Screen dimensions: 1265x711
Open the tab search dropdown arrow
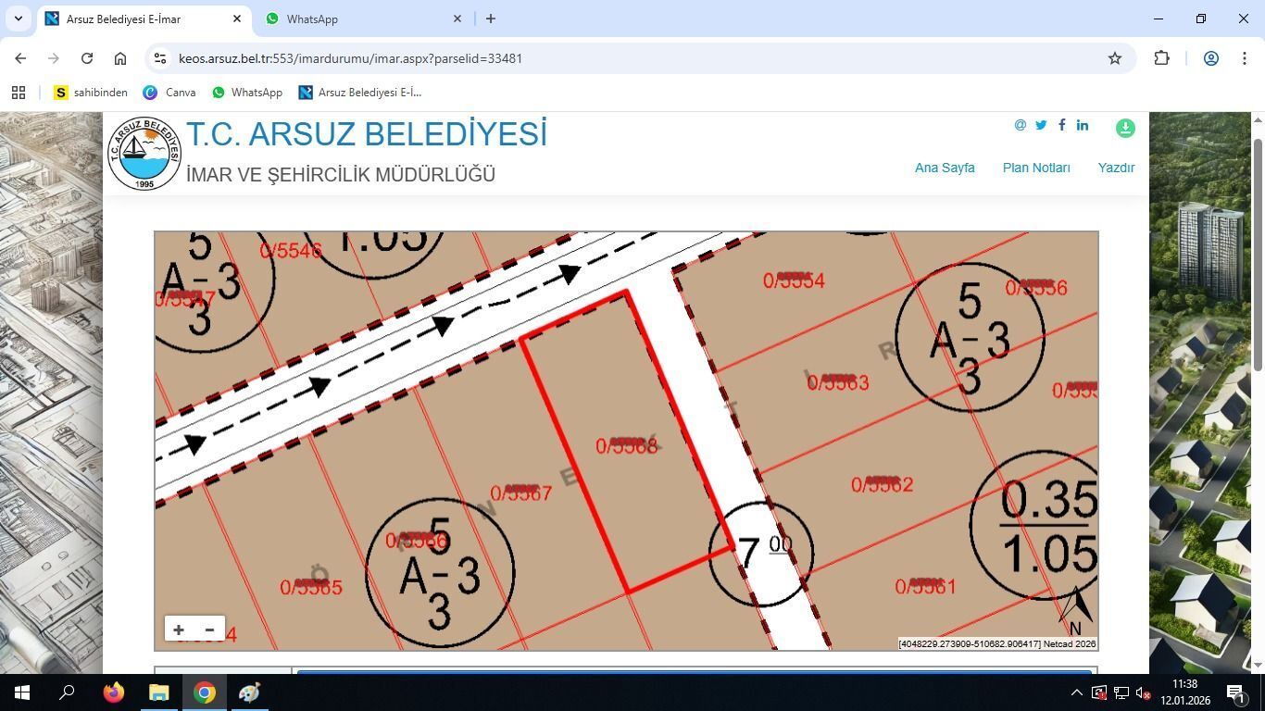click(x=18, y=19)
